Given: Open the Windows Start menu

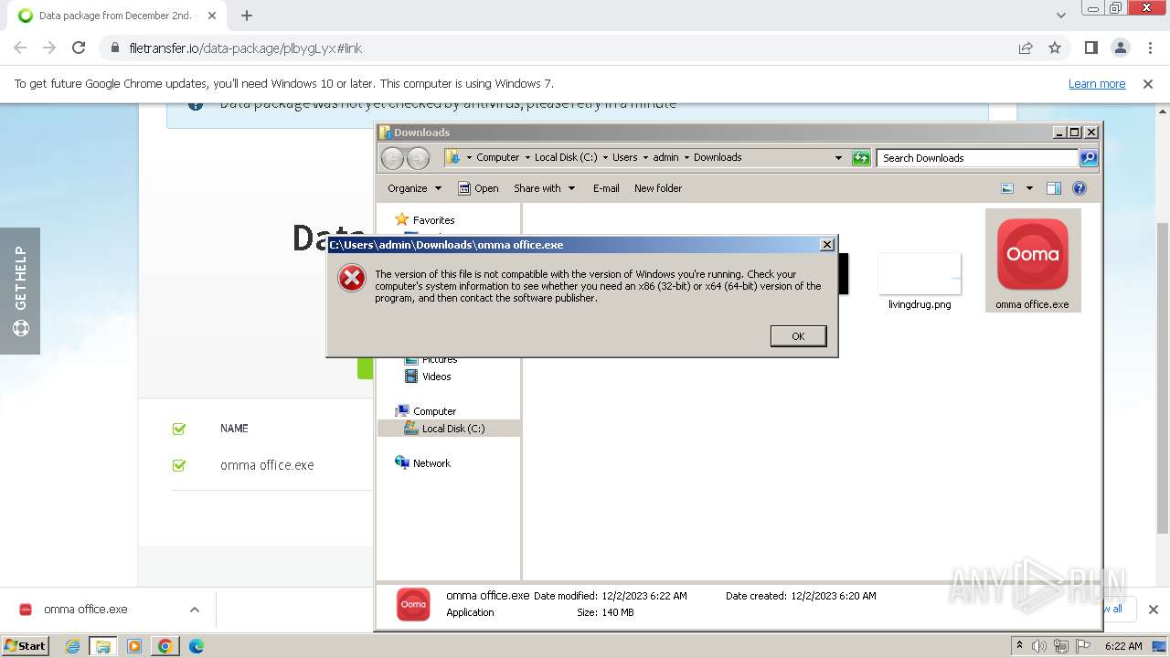Looking at the screenshot, I should tap(25, 646).
